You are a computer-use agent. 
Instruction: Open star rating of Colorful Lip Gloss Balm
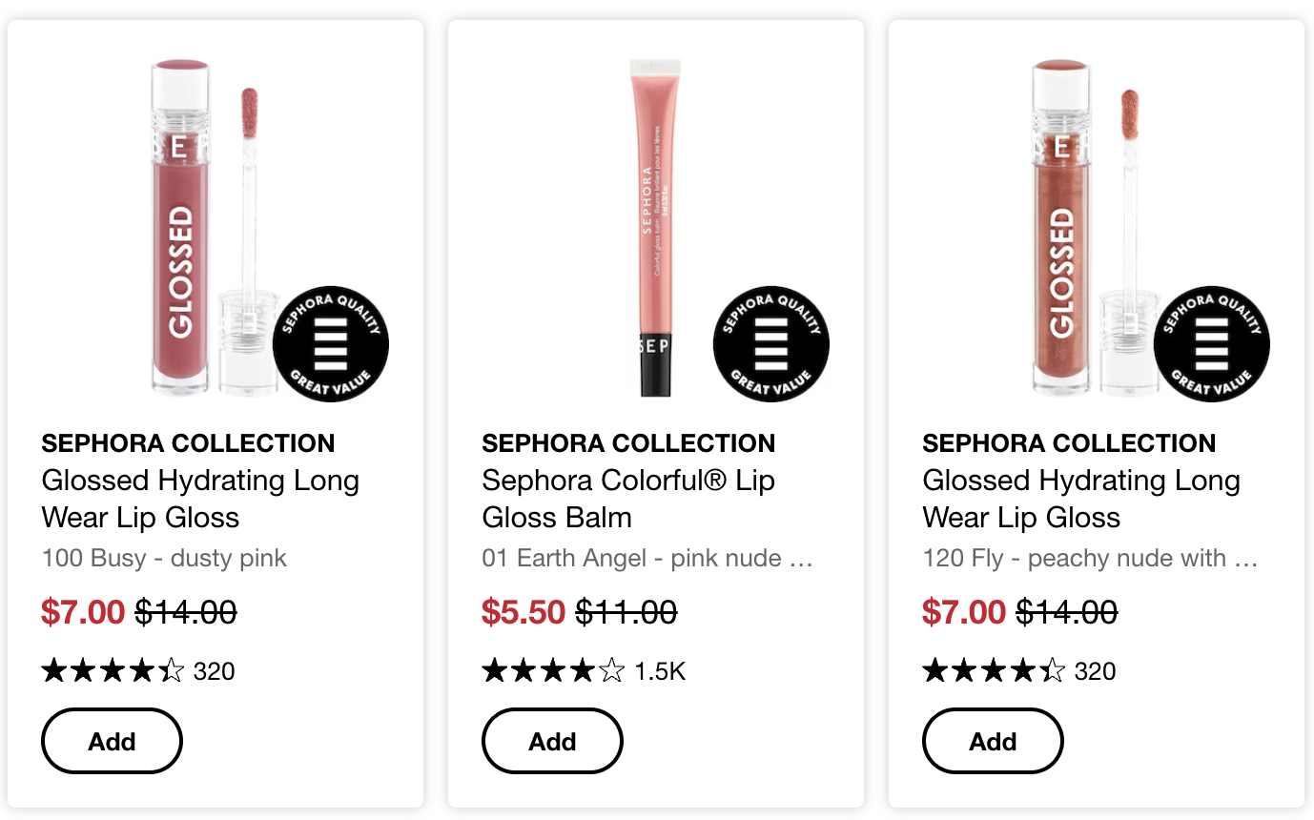pos(553,671)
